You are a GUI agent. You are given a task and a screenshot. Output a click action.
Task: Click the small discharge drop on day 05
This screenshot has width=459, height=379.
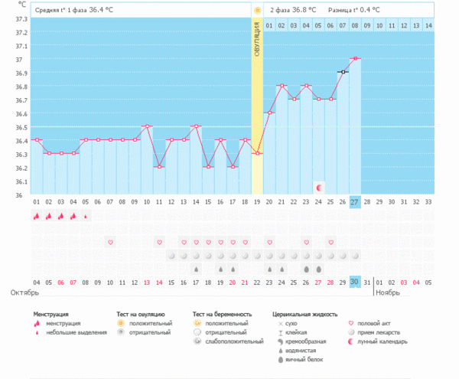(x=85, y=217)
